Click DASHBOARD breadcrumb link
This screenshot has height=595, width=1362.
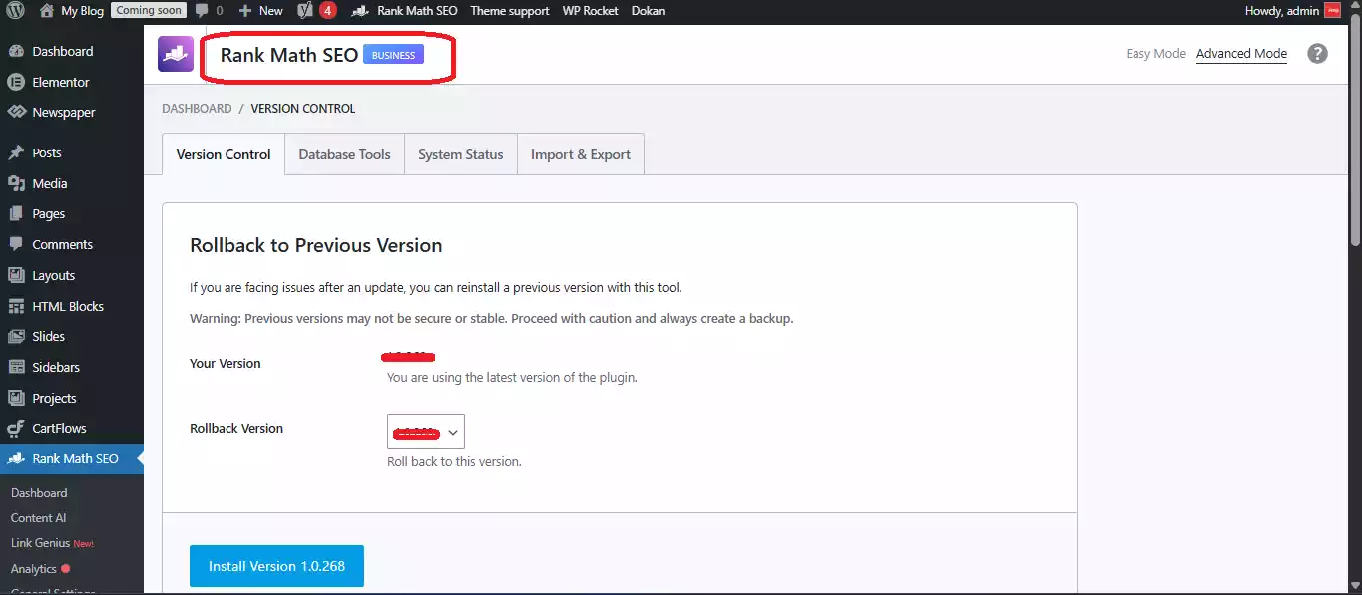pyautogui.click(x=197, y=108)
